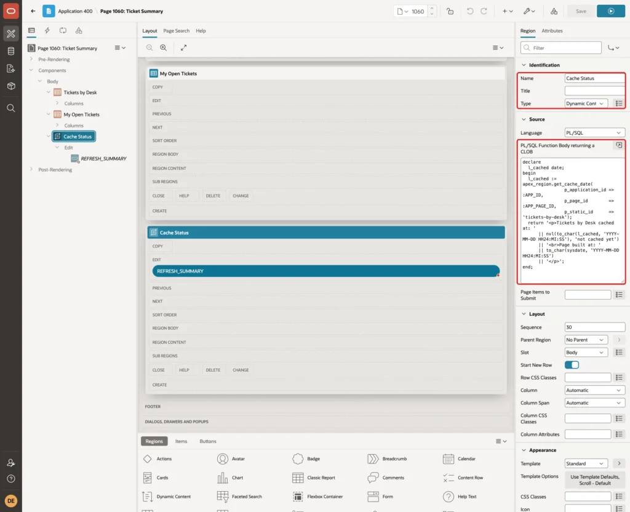Open Page Shared Components tree tab

tap(79, 31)
